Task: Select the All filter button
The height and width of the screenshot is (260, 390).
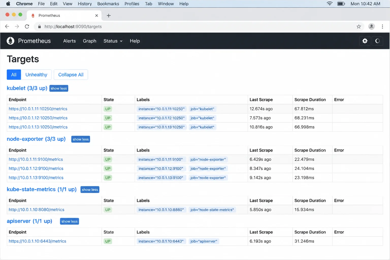Action: (x=14, y=75)
